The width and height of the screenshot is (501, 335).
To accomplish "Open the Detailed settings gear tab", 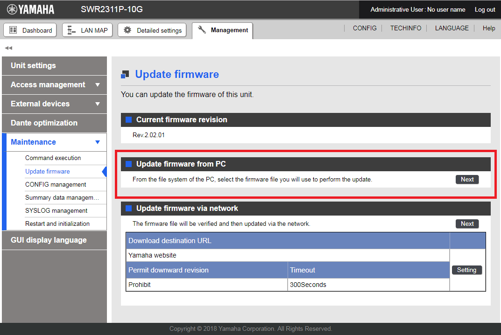I will [x=152, y=30].
